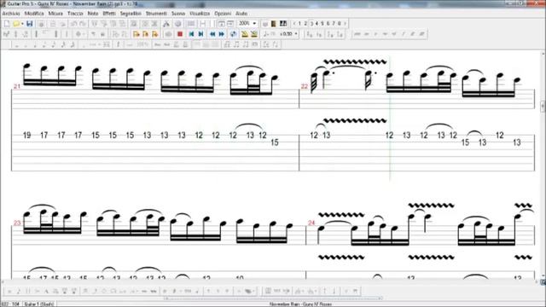Jump to first bar playback button
This screenshot has width=546, height=307.
pyautogui.click(x=191, y=34)
